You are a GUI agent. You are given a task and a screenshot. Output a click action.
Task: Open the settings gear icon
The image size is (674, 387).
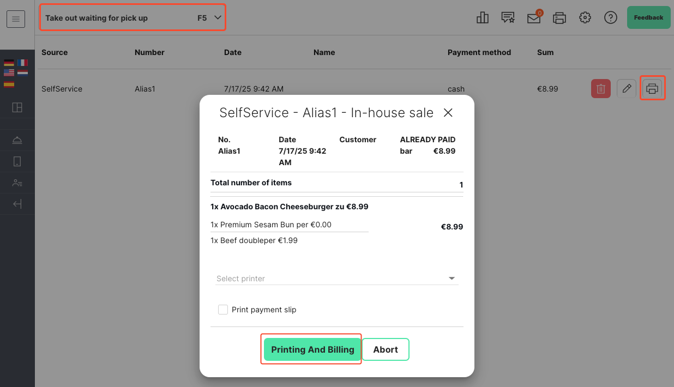[x=585, y=17]
